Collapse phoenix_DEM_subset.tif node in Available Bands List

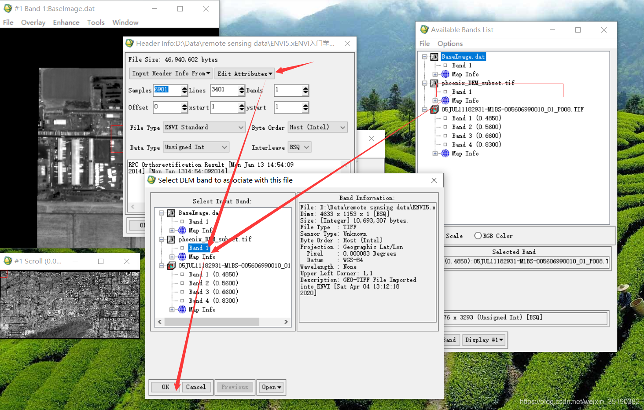424,83
